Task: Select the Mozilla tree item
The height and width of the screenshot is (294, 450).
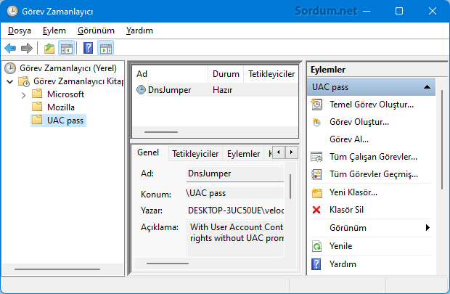Action: pos(61,107)
